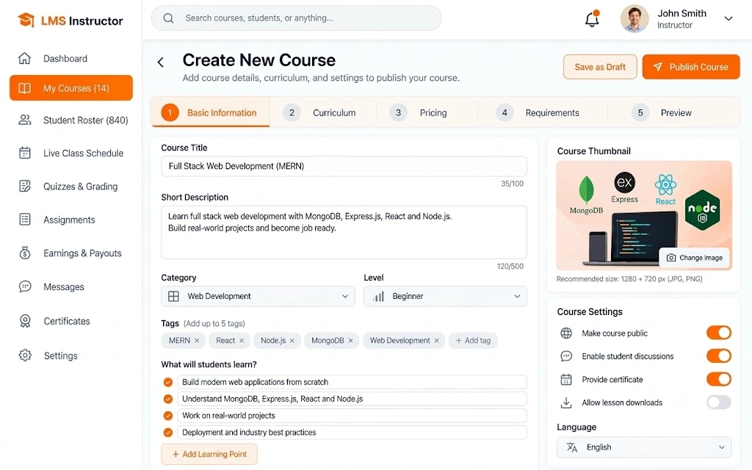The height and width of the screenshot is (470, 752).
Task: Click the Student Roster people icon
Action: [x=24, y=120]
